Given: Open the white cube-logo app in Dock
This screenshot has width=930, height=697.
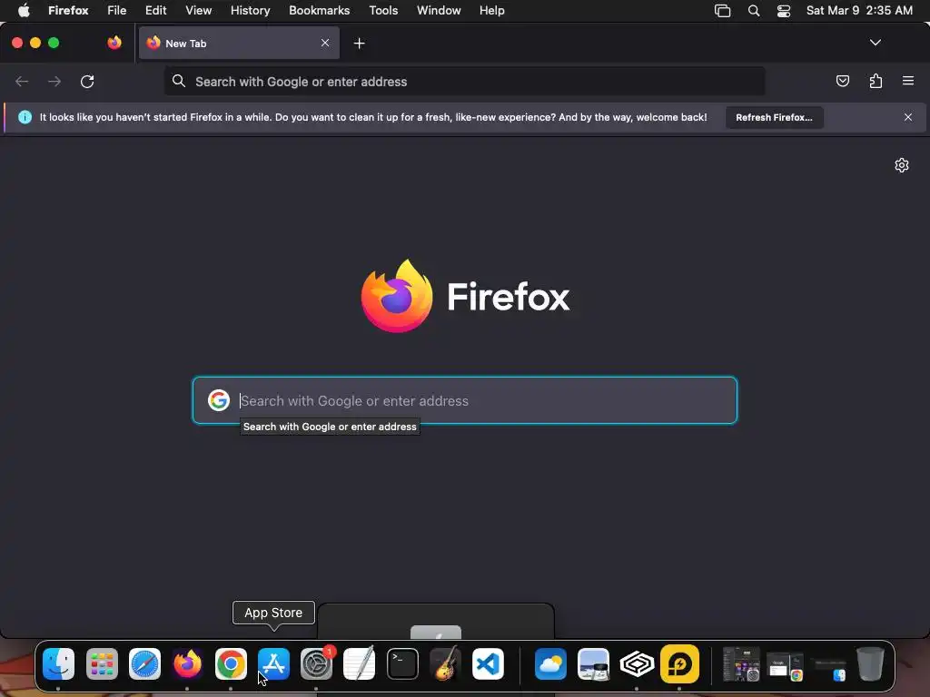Looking at the screenshot, I should tap(637, 663).
